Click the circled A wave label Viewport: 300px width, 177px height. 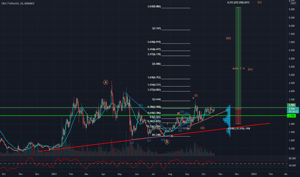[x=106, y=82]
